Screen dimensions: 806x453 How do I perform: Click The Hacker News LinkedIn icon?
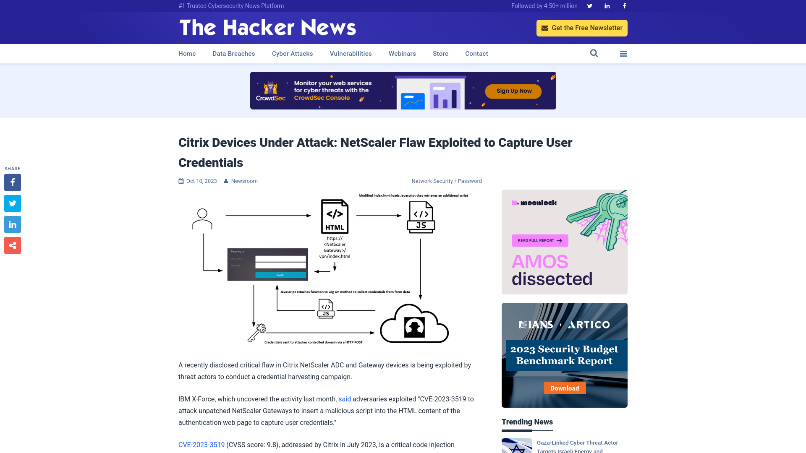coord(607,5)
